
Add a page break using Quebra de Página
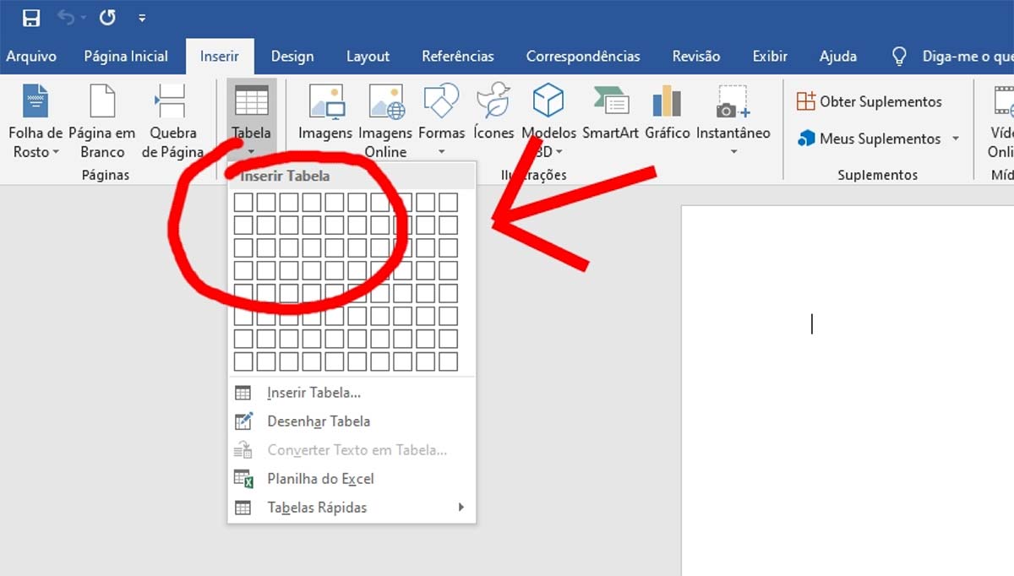tap(173, 118)
